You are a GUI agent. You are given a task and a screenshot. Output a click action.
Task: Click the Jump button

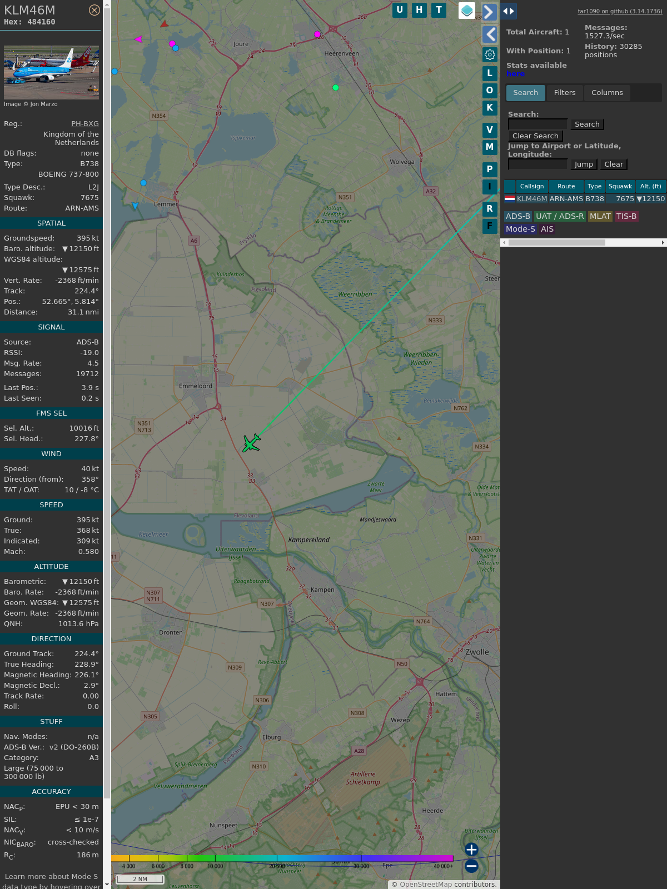584,164
